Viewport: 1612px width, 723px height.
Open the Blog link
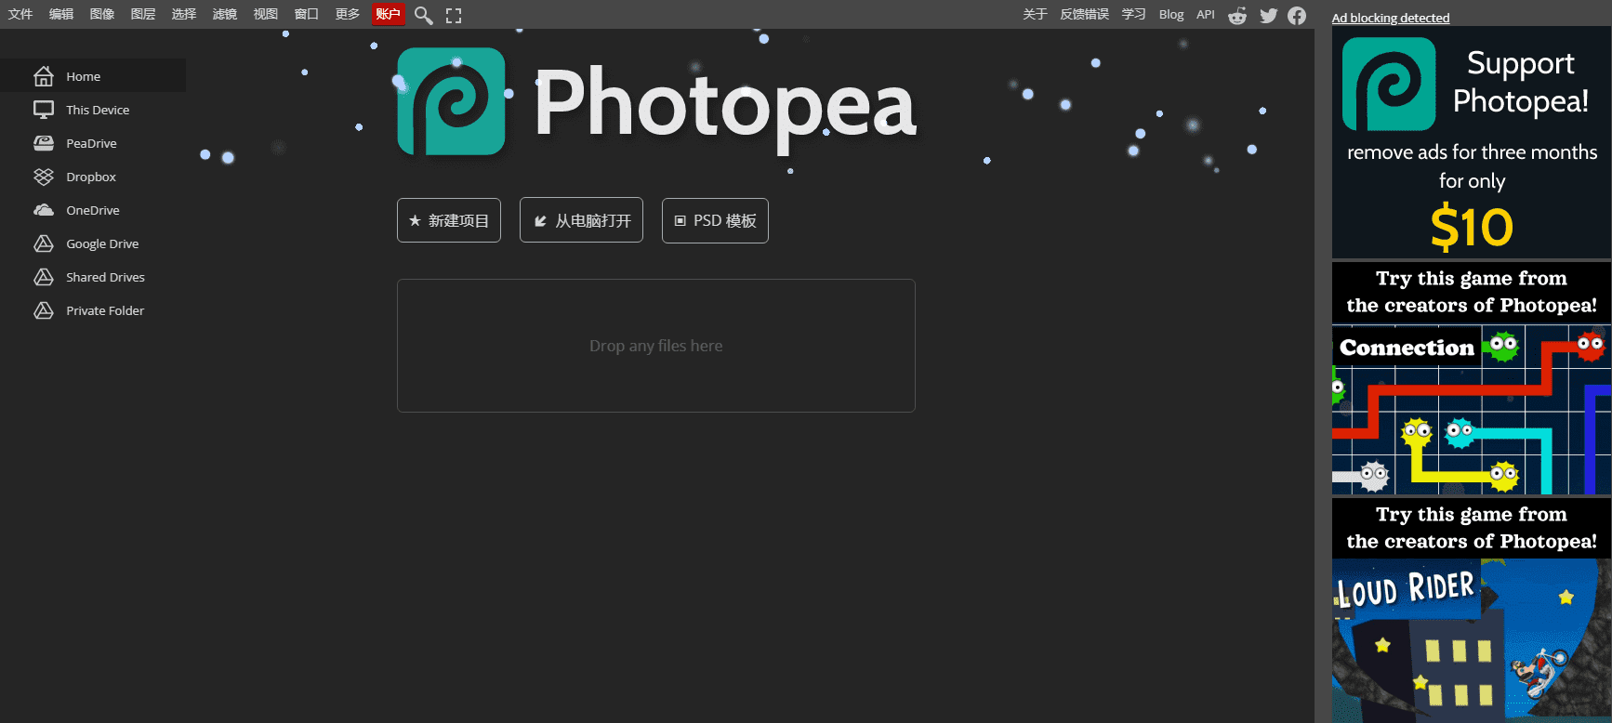(1171, 14)
